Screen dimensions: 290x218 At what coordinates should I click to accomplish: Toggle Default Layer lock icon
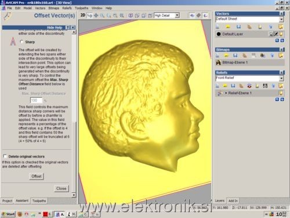click(271, 34)
